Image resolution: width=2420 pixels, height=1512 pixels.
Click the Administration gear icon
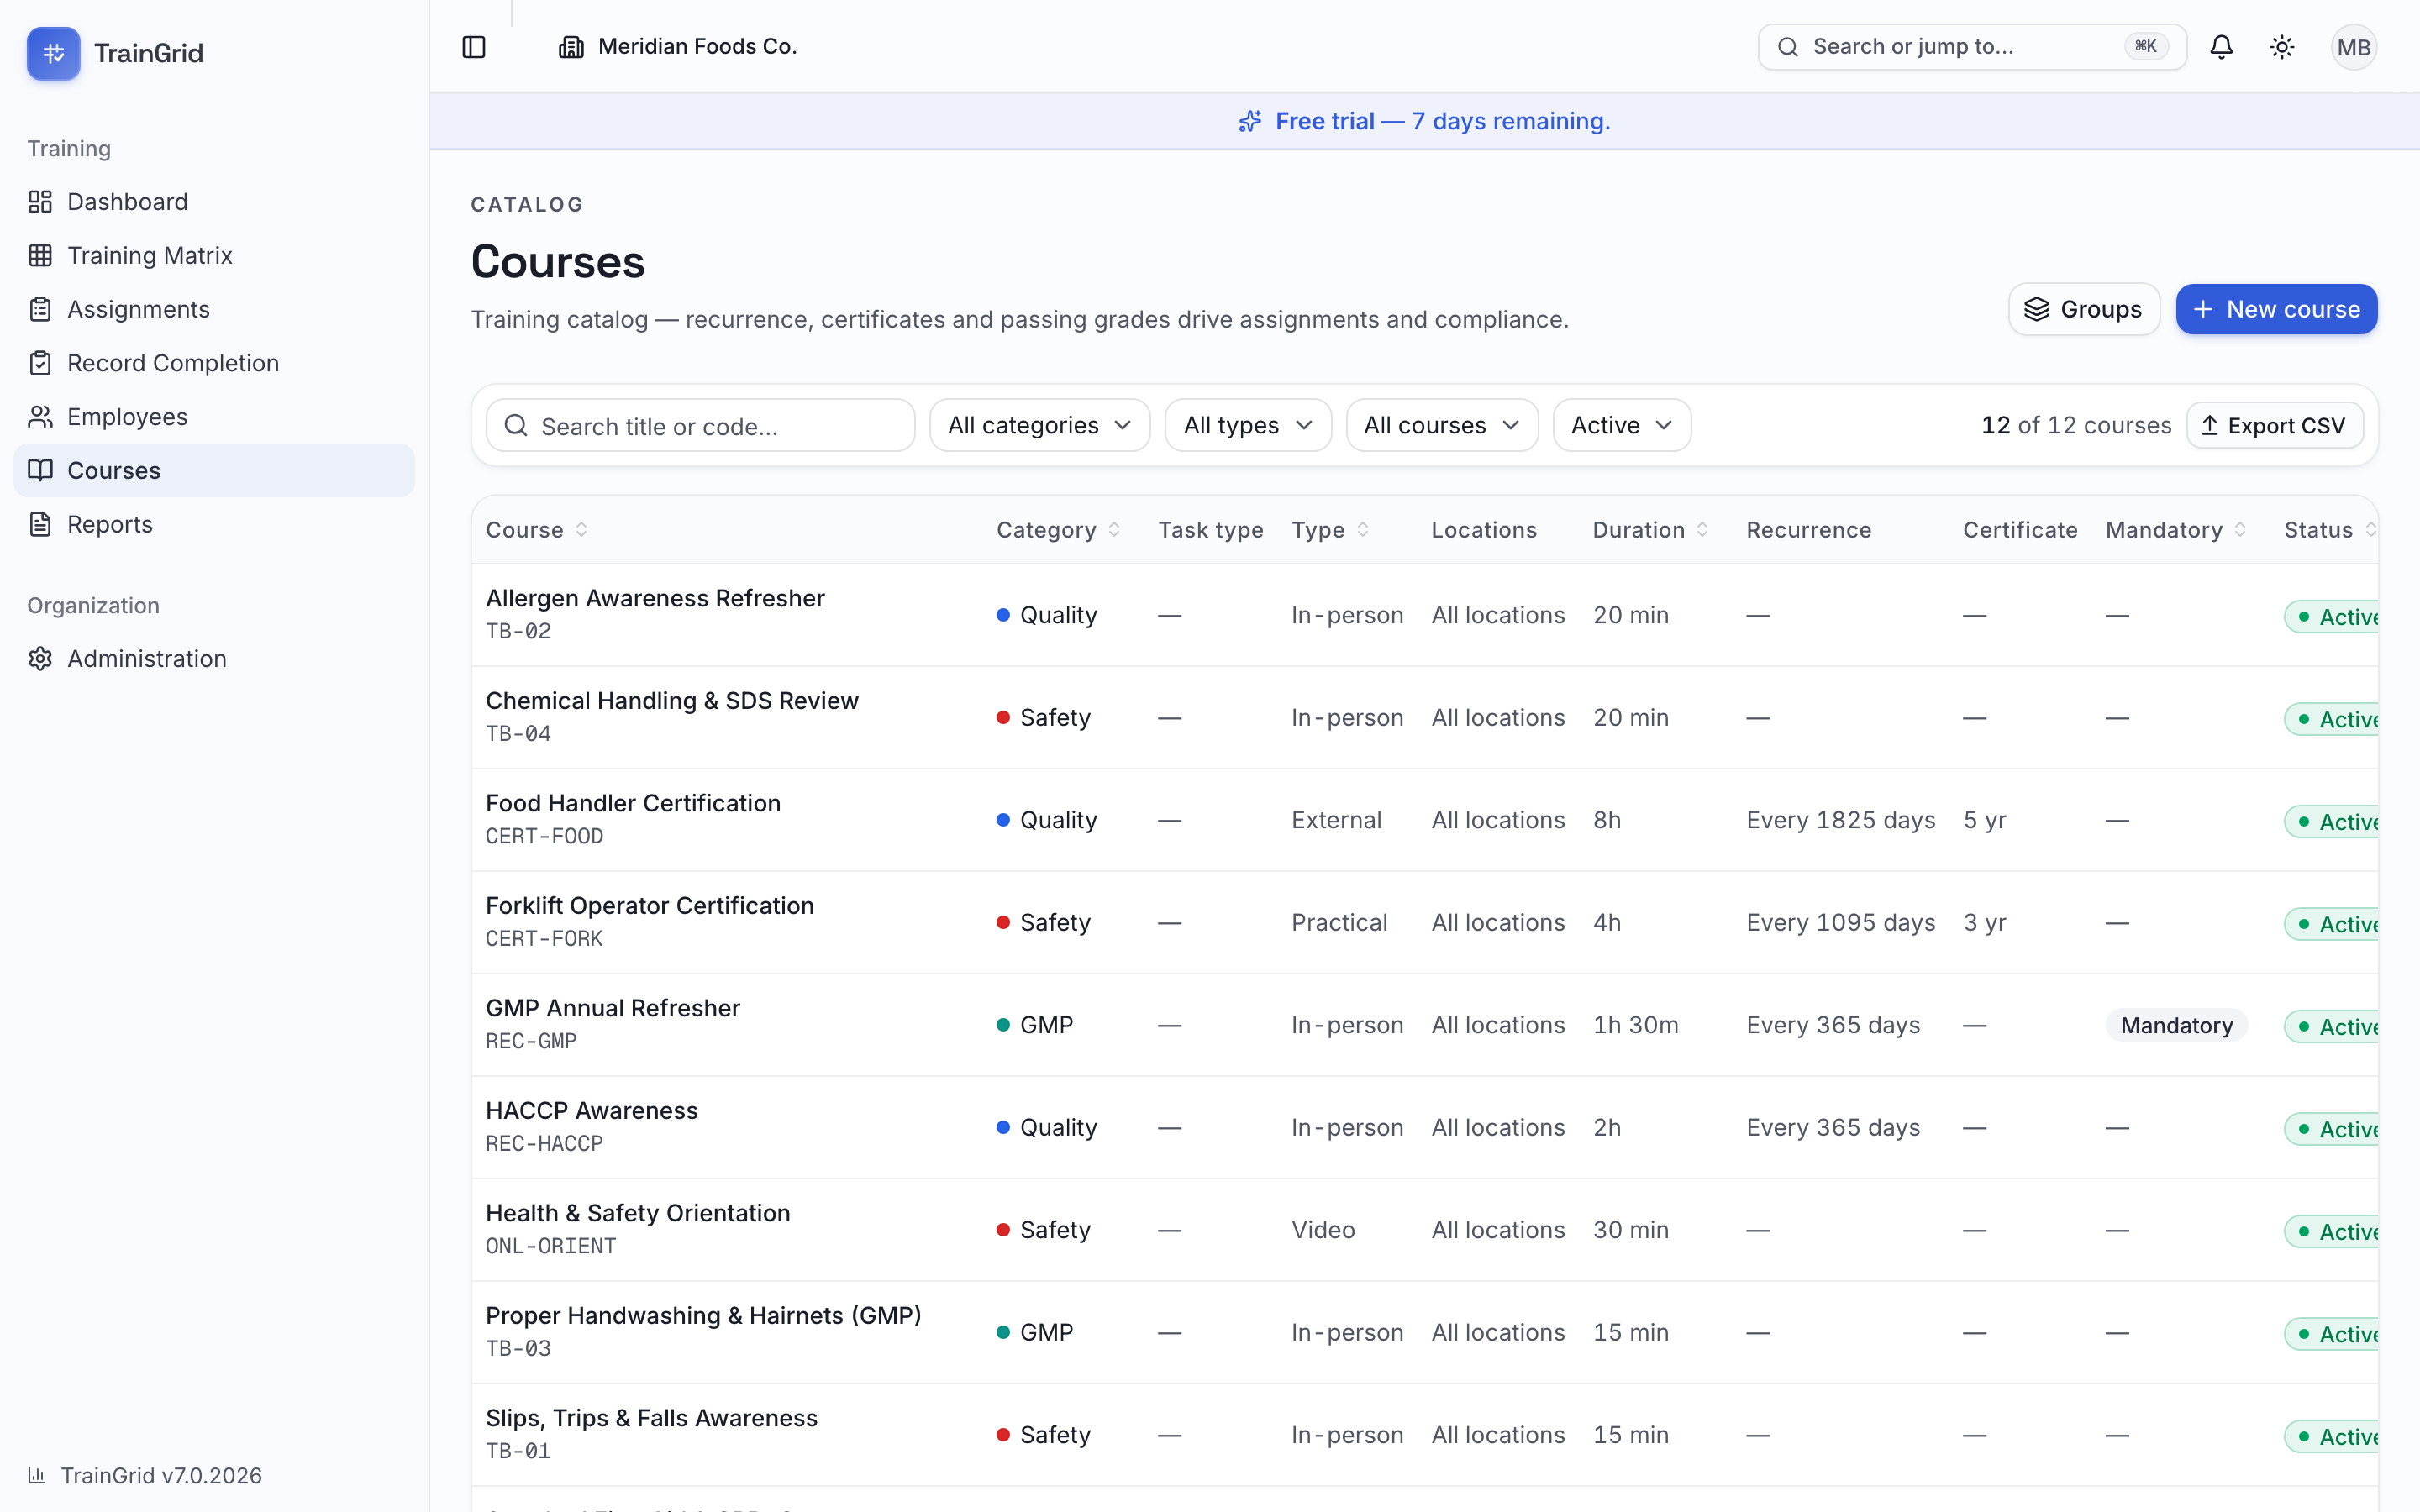point(40,659)
